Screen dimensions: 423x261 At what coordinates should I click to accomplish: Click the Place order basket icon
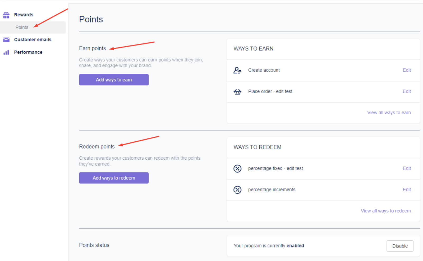click(x=237, y=92)
